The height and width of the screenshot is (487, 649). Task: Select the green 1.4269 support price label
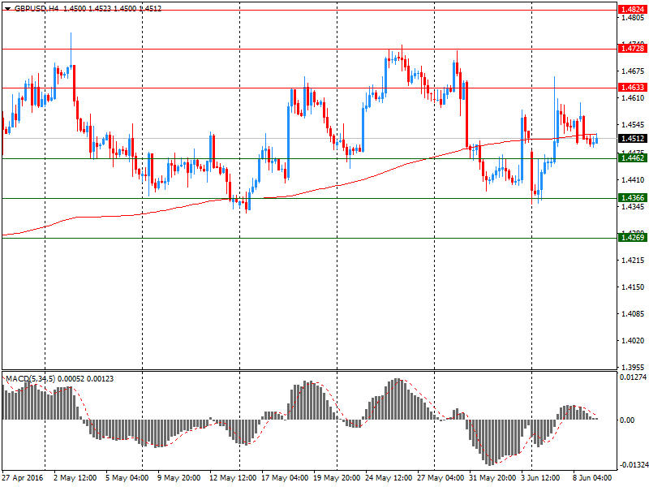point(631,238)
